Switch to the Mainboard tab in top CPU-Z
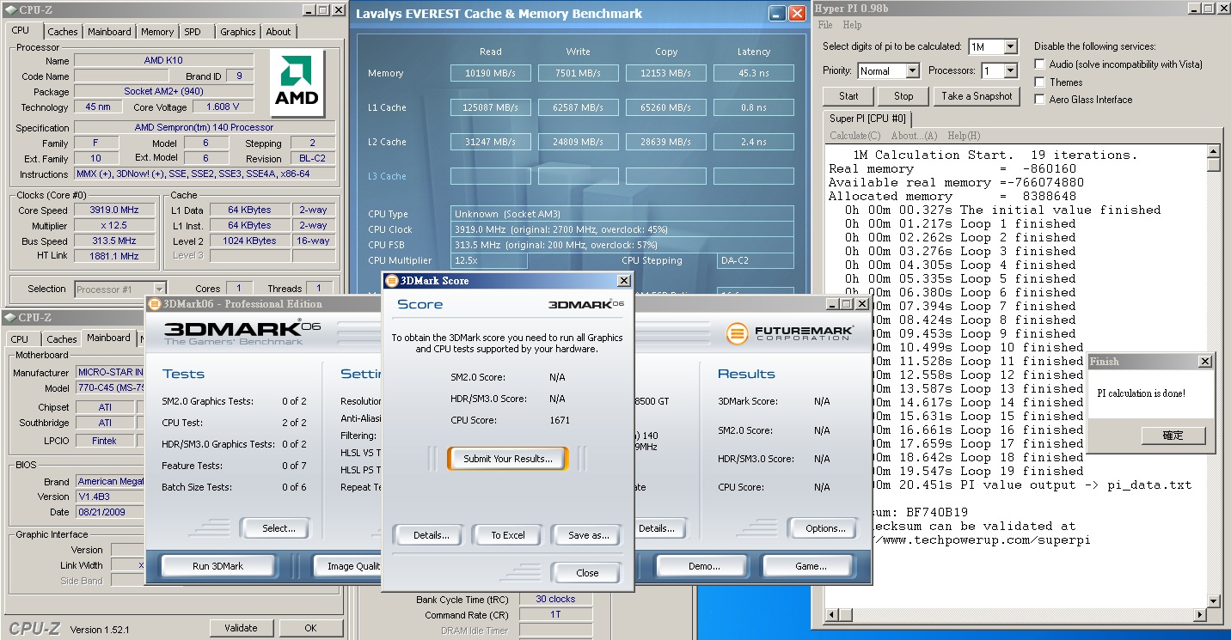This screenshot has height=640, width=1231. click(110, 32)
